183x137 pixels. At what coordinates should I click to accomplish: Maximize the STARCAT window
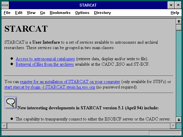(178, 5)
